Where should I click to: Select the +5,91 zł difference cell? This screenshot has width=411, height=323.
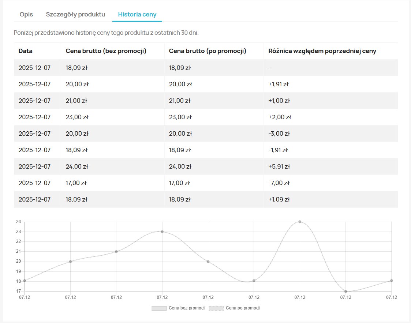[x=279, y=166]
